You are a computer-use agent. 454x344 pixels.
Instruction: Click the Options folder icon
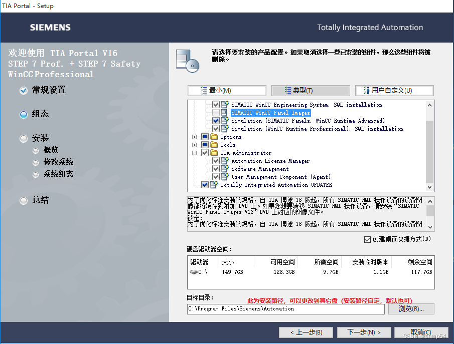point(214,136)
